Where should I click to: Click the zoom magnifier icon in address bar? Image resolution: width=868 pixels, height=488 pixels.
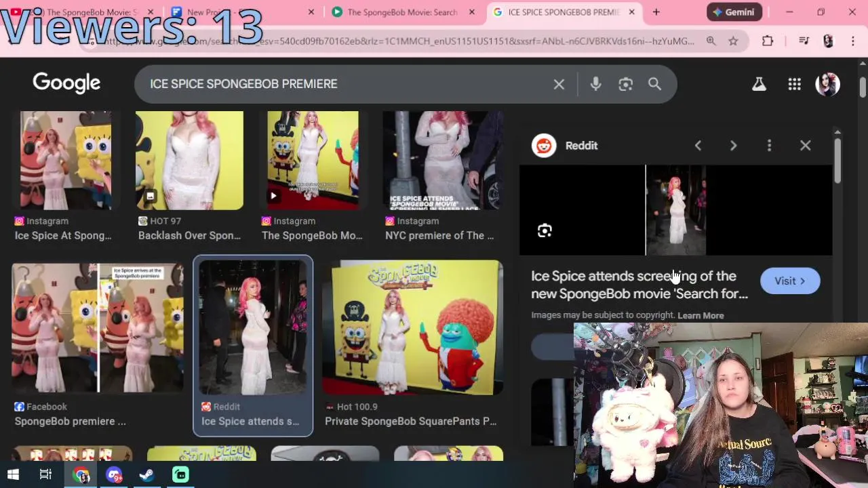coord(711,41)
